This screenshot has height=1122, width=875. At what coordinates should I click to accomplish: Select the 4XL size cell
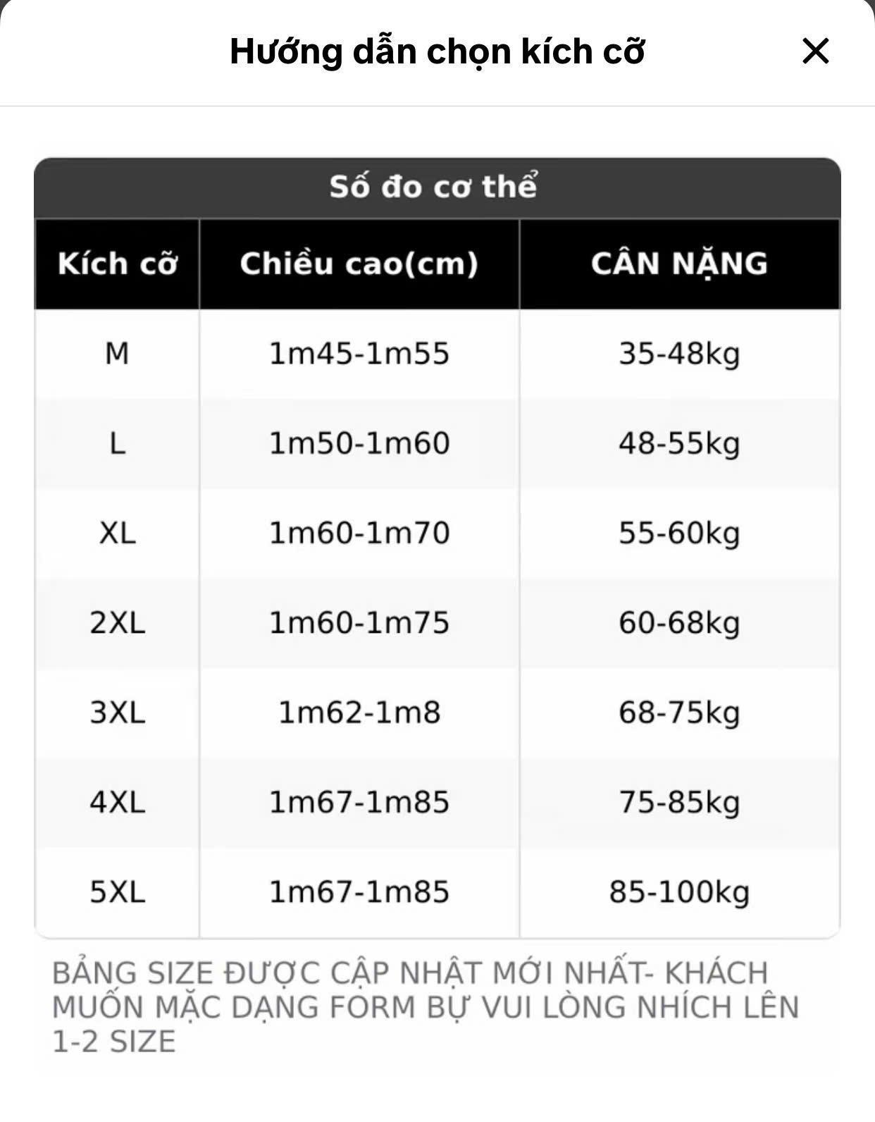point(117,802)
